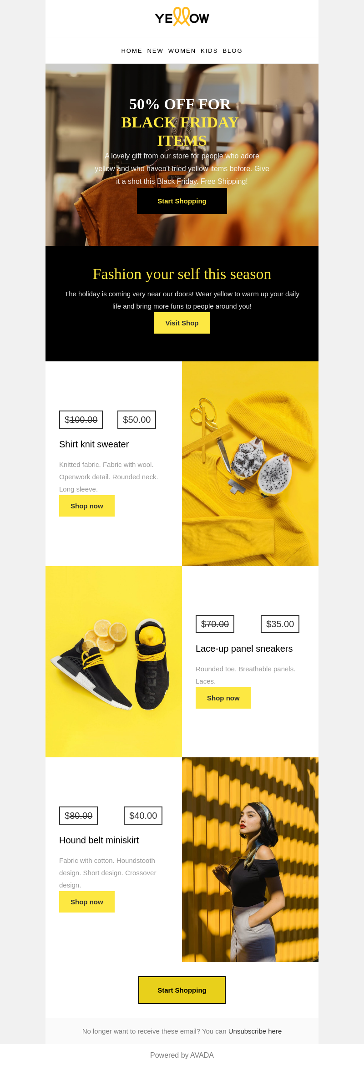Click the $50.00 sweater sale price
This screenshot has height=1075, width=364.
(x=137, y=420)
